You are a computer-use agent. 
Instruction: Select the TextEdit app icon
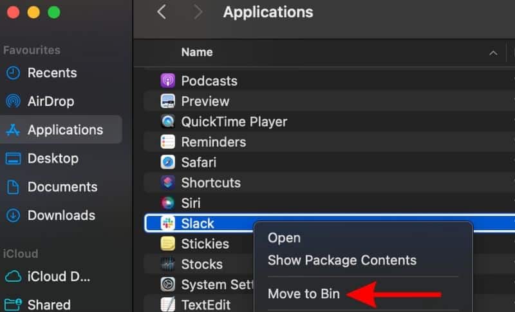[168, 304]
